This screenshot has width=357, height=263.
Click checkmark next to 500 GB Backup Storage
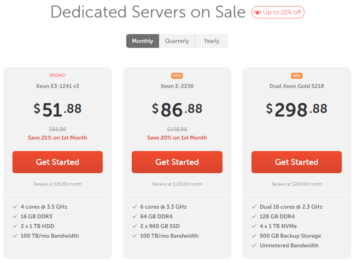[x=254, y=236]
